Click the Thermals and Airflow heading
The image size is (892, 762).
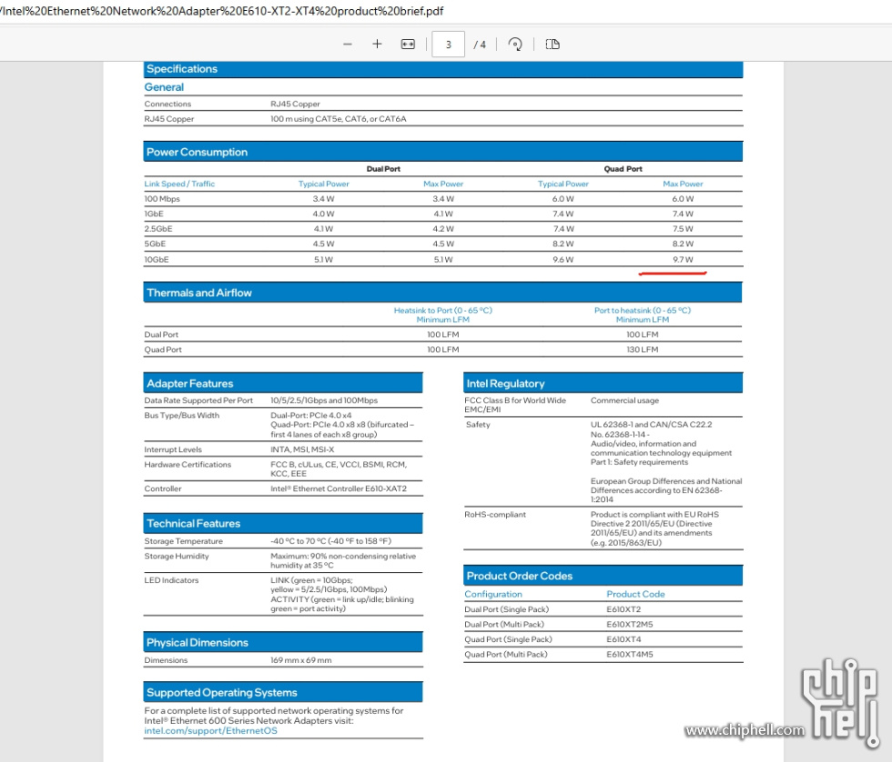(442, 293)
